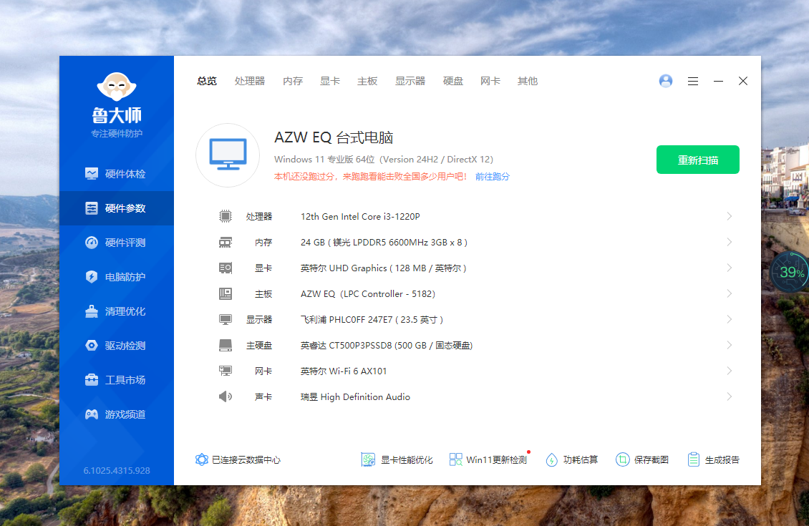Open 工具市场 in the sidebar
This screenshot has width=809, height=526.
tap(117, 380)
